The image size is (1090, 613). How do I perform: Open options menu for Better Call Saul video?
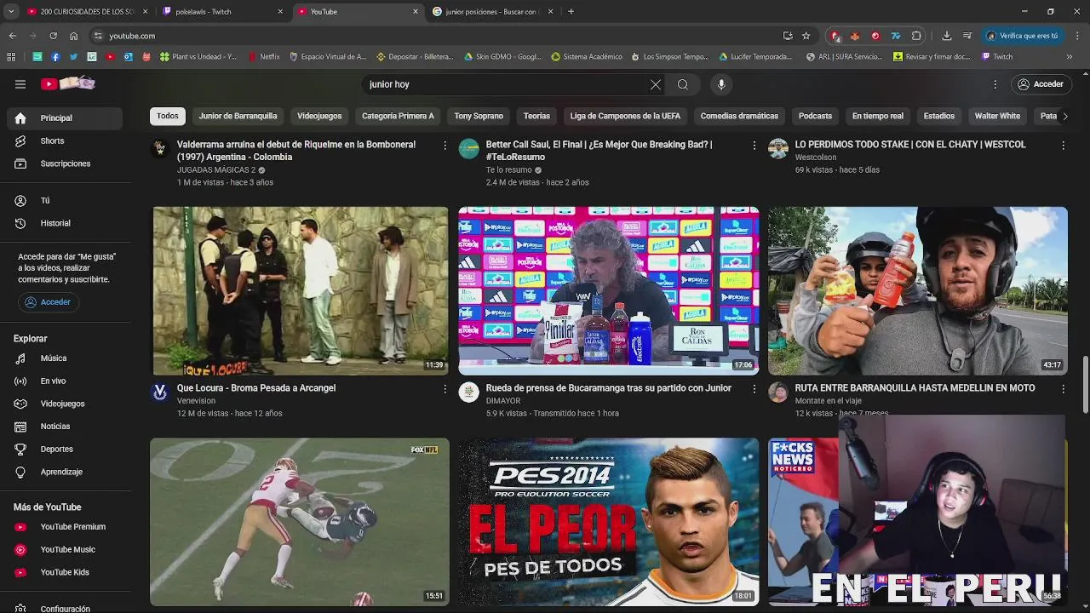(x=754, y=146)
